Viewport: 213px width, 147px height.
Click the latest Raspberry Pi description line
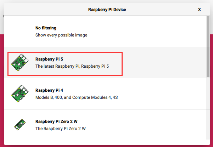[72, 66]
